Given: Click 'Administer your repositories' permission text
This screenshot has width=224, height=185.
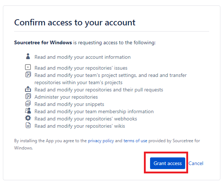Looking at the screenshot, I should [x=66, y=97].
